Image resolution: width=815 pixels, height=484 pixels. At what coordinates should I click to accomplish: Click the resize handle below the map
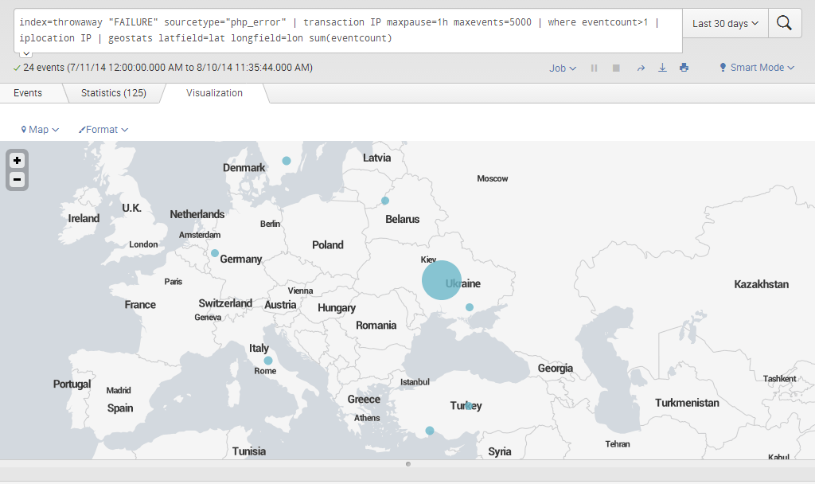pyautogui.click(x=407, y=463)
